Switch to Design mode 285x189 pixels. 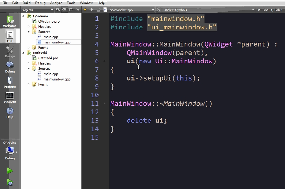[x=10, y=52]
